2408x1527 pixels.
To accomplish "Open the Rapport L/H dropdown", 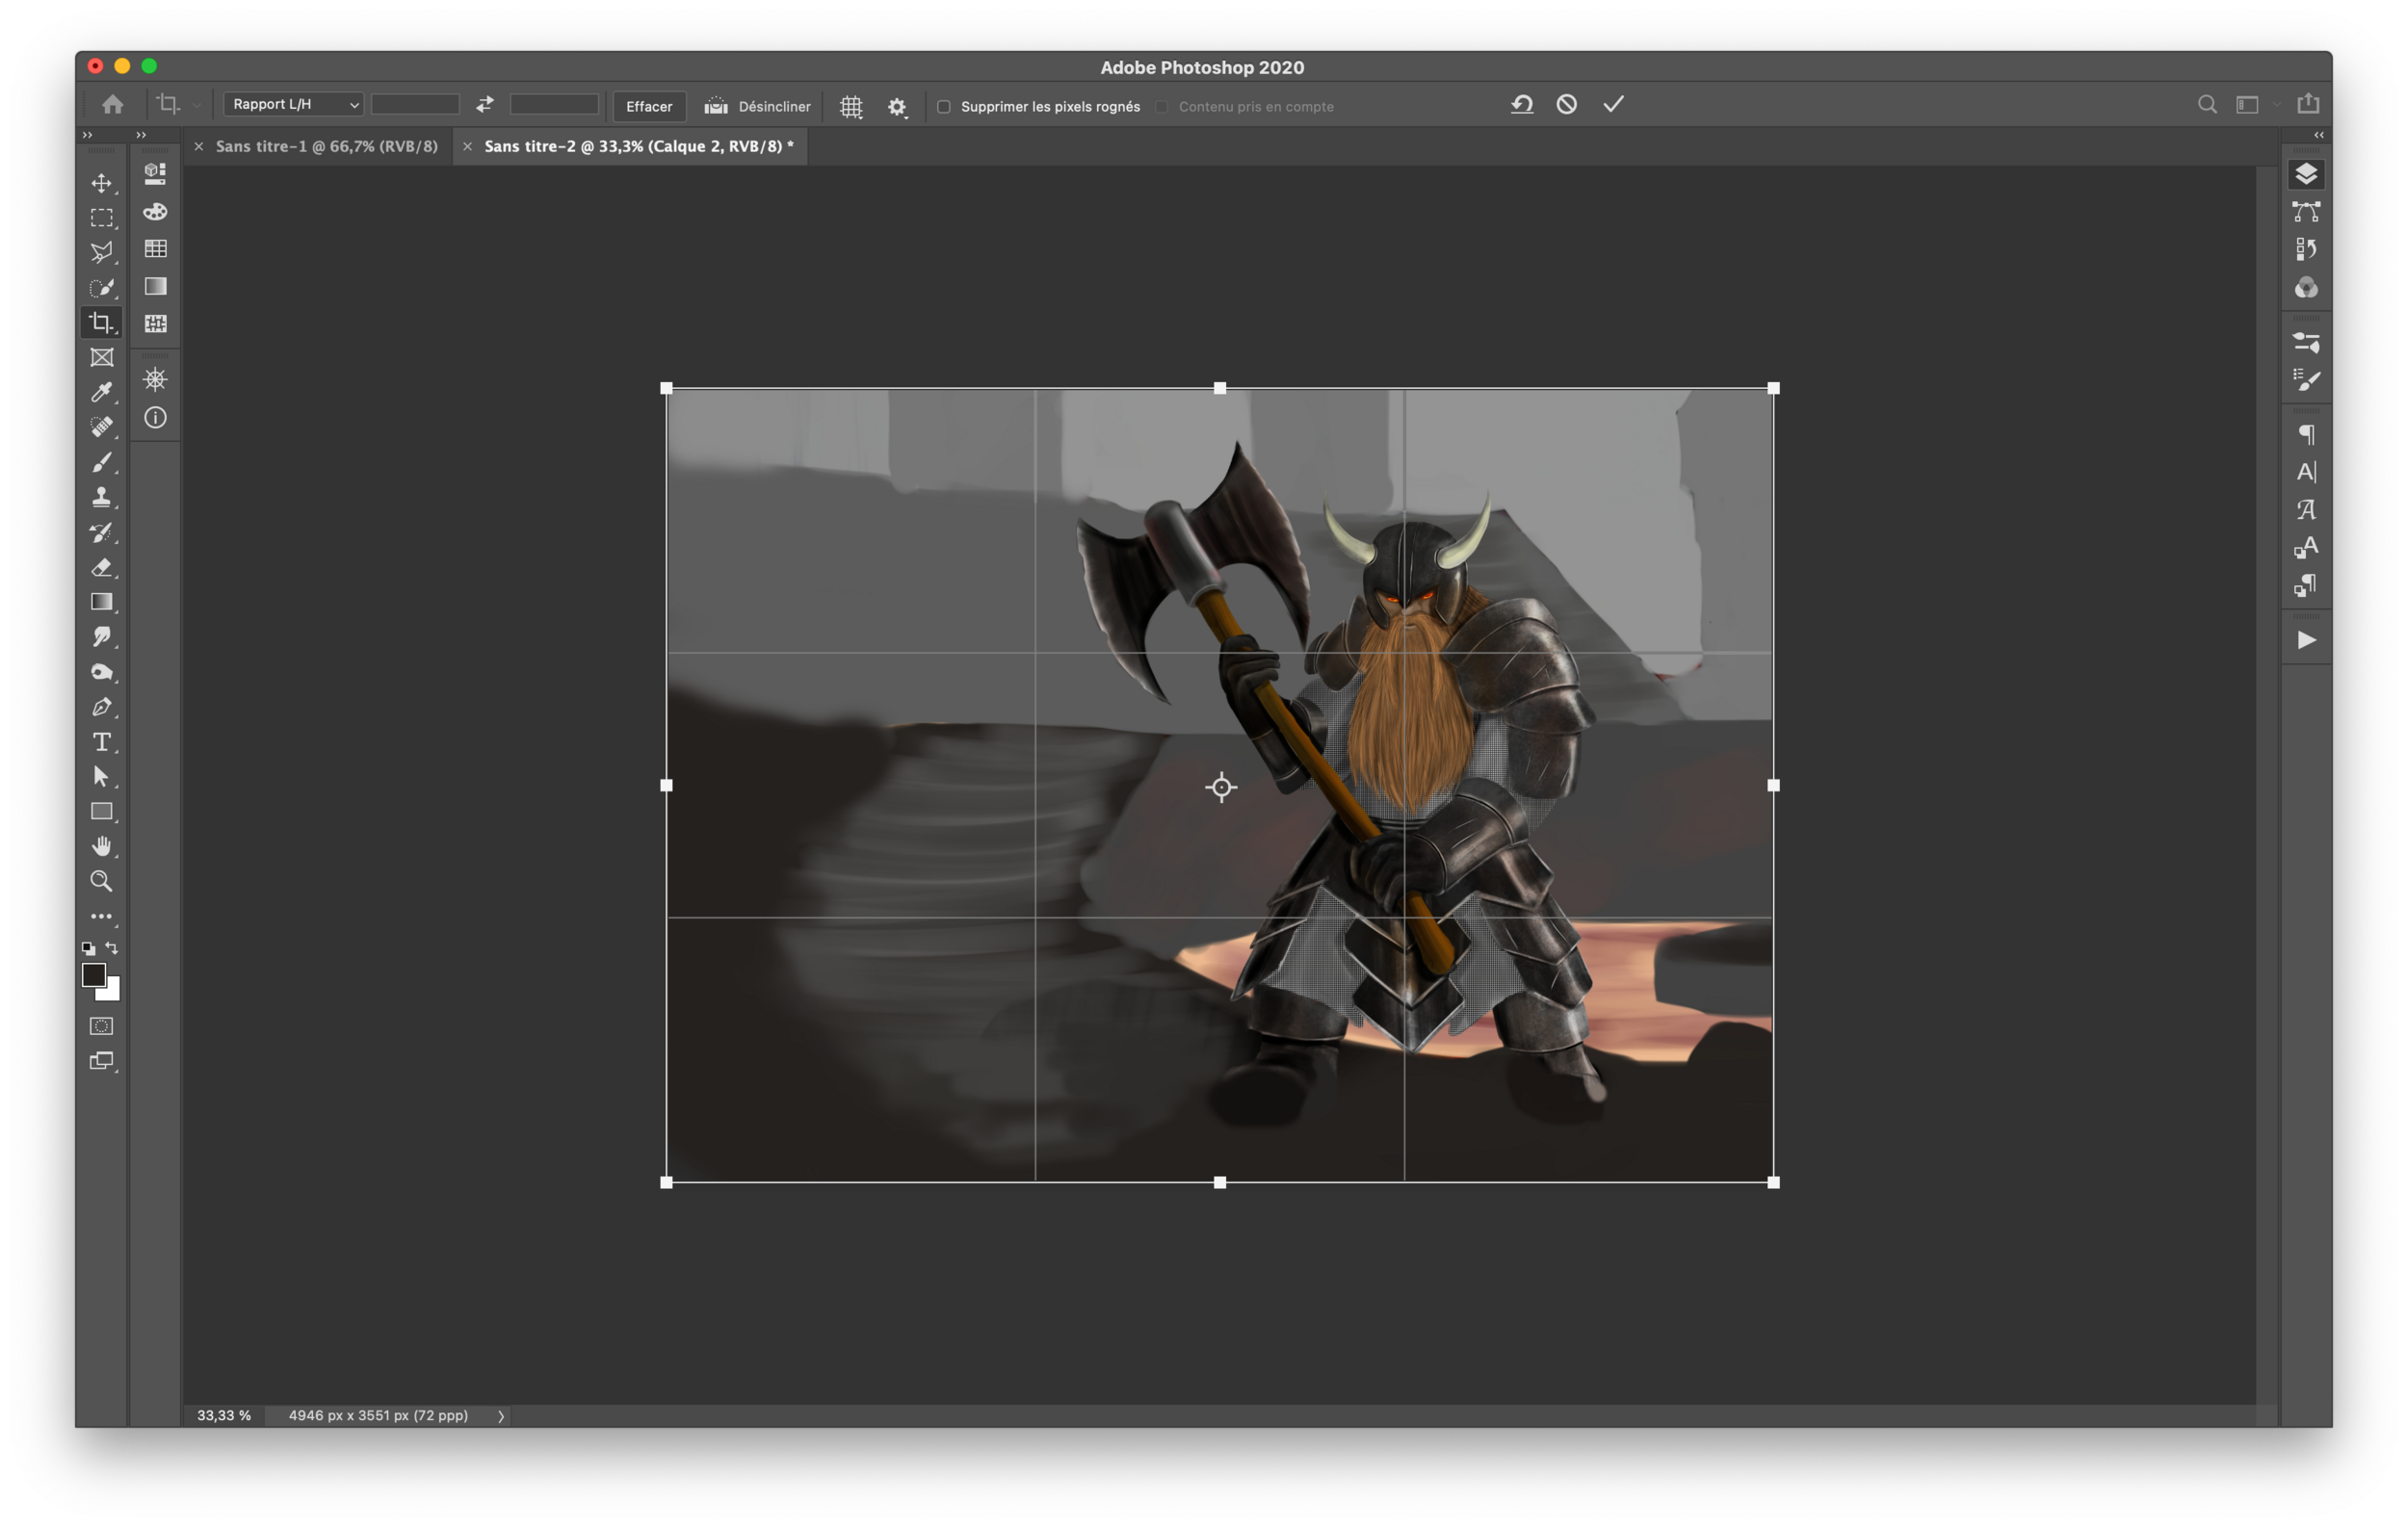I will tap(293, 104).
